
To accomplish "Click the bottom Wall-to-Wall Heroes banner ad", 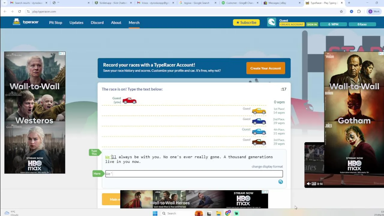I will (194, 199).
